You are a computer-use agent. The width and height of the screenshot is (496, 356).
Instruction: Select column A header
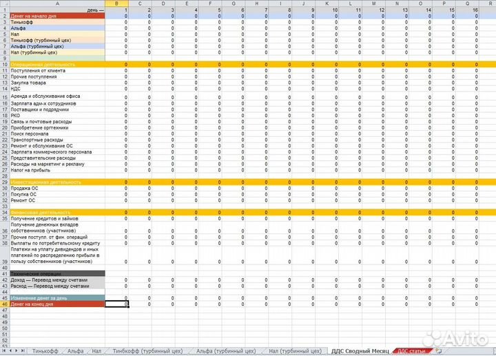pyautogui.click(x=57, y=4)
